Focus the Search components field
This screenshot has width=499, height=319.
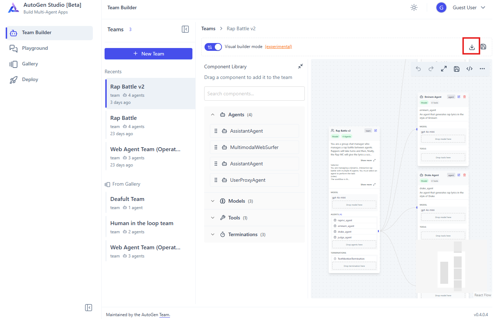[254, 94]
